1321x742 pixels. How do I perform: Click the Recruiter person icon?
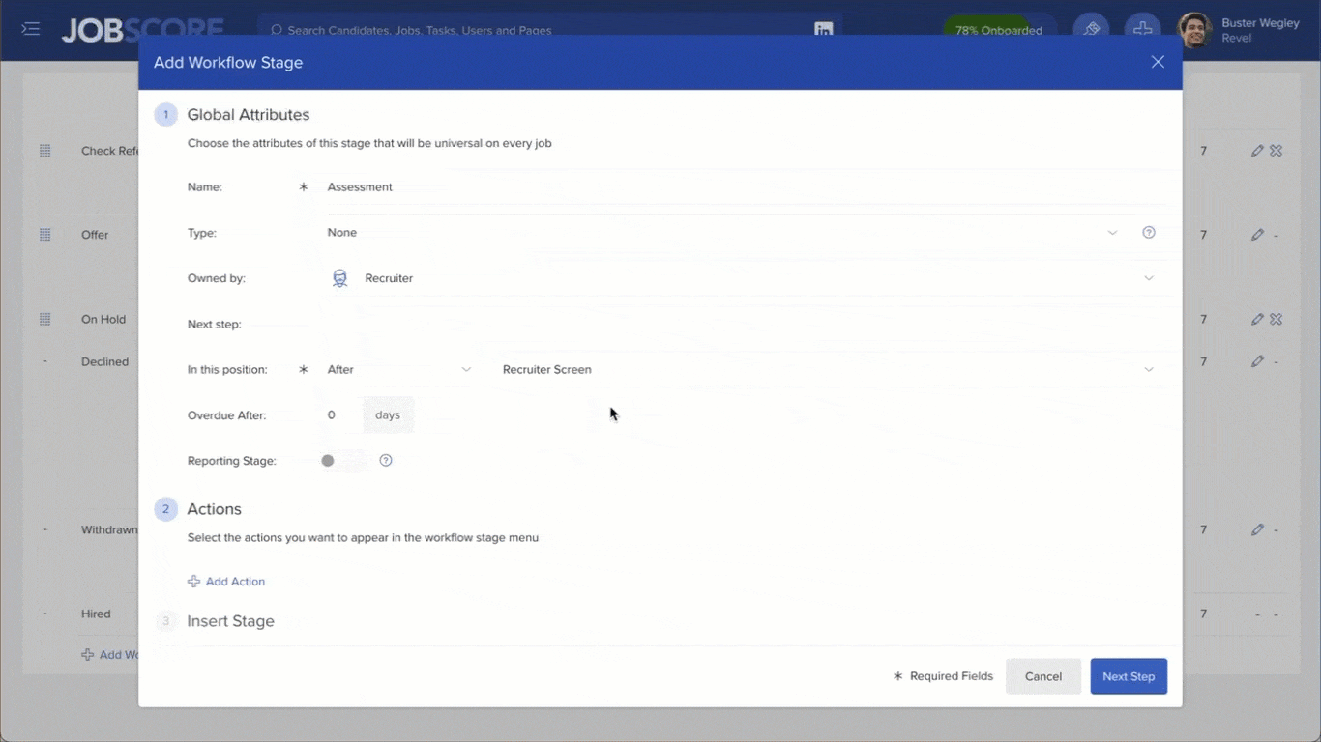[339, 278]
